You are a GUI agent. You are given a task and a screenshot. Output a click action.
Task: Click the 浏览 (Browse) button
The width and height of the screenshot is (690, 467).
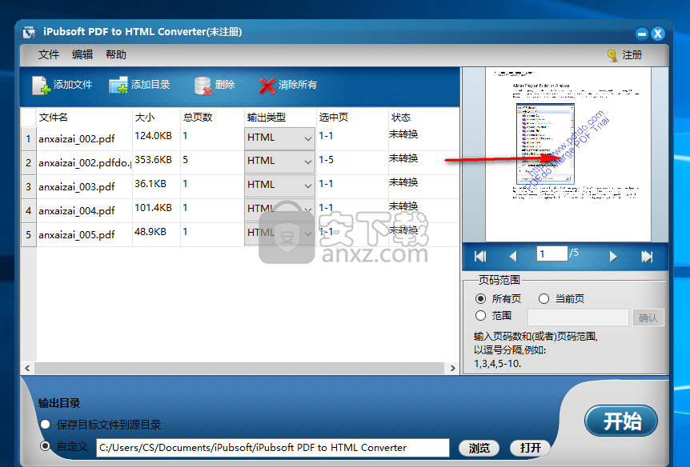(x=479, y=448)
